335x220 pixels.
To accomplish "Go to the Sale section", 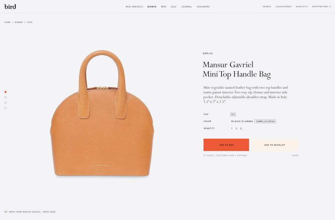I will 174,7.
